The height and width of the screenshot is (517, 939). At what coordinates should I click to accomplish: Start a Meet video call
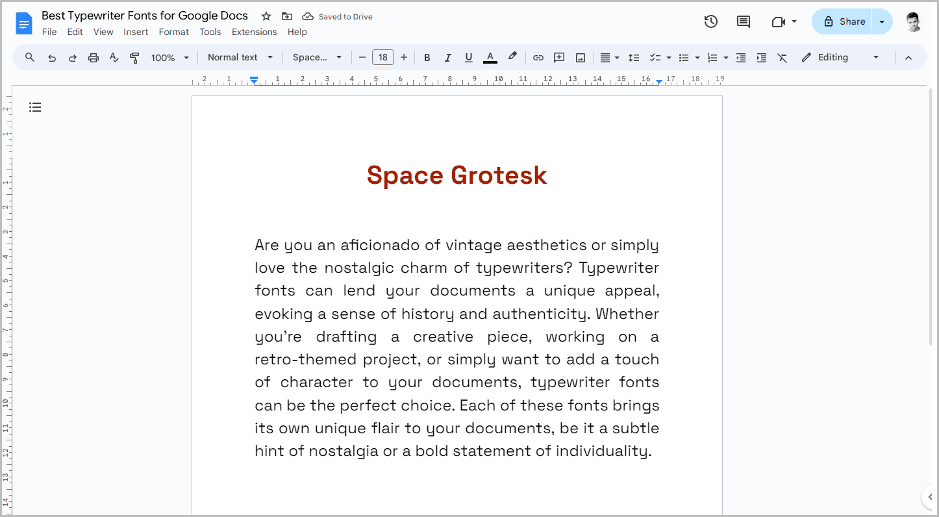[778, 21]
